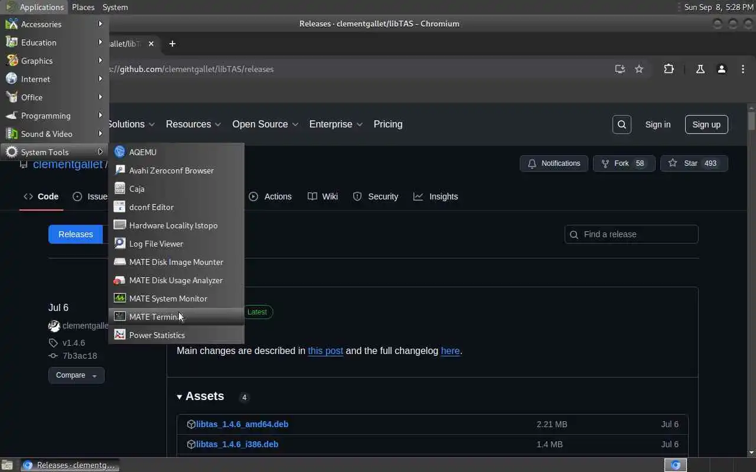Click the GitHub search magnifier button

click(x=622, y=124)
